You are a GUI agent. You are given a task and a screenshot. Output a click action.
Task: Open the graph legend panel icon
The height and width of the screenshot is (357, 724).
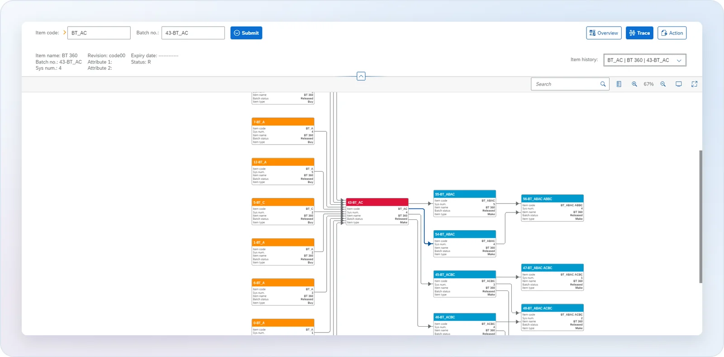point(619,84)
